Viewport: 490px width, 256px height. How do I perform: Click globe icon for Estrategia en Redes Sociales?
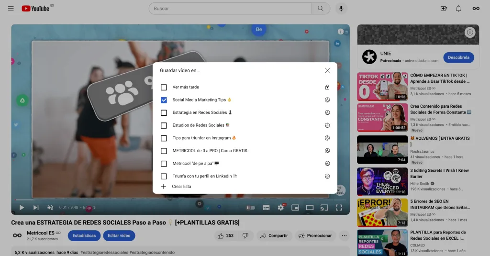pos(327,112)
